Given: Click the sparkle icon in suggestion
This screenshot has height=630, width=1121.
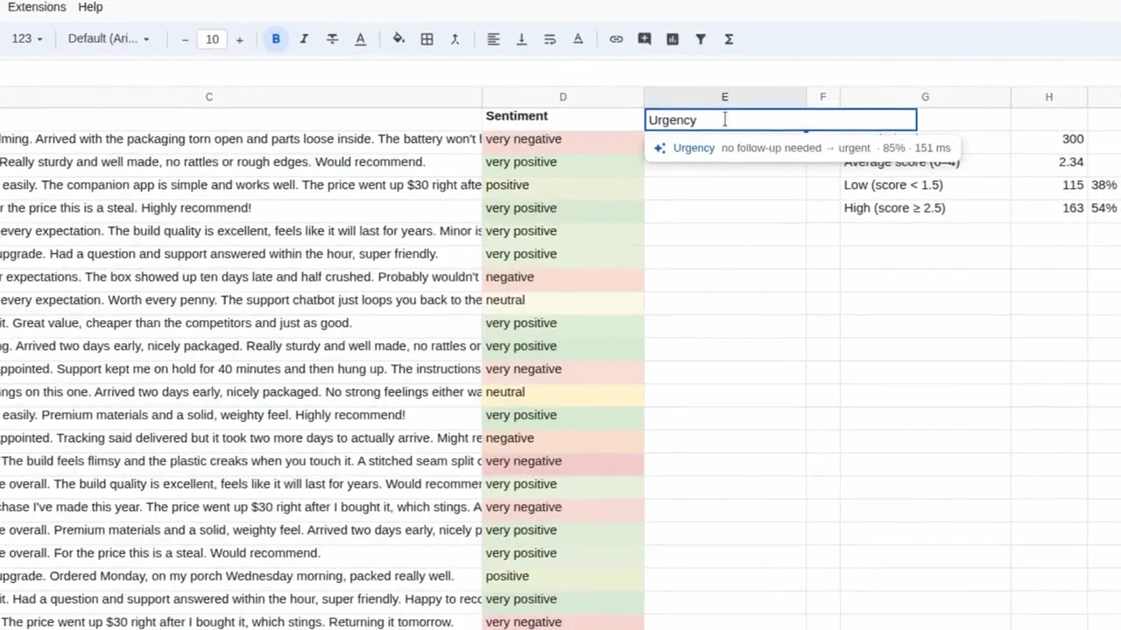Looking at the screenshot, I should [659, 148].
